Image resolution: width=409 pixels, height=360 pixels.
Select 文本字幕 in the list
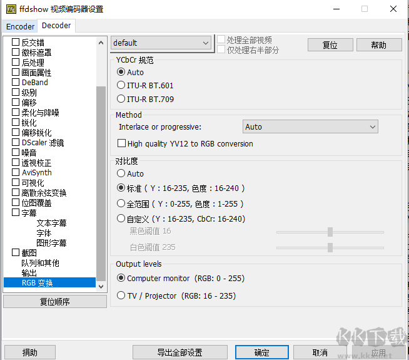pos(51,223)
